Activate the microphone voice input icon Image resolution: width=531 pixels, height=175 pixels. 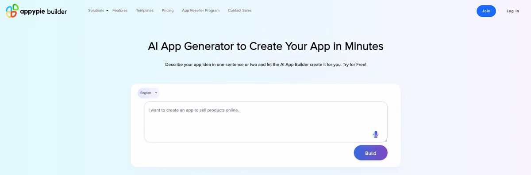[x=376, y=134]
